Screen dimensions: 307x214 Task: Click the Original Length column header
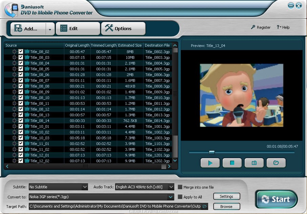pyautogui.click(x=77, y=45)
